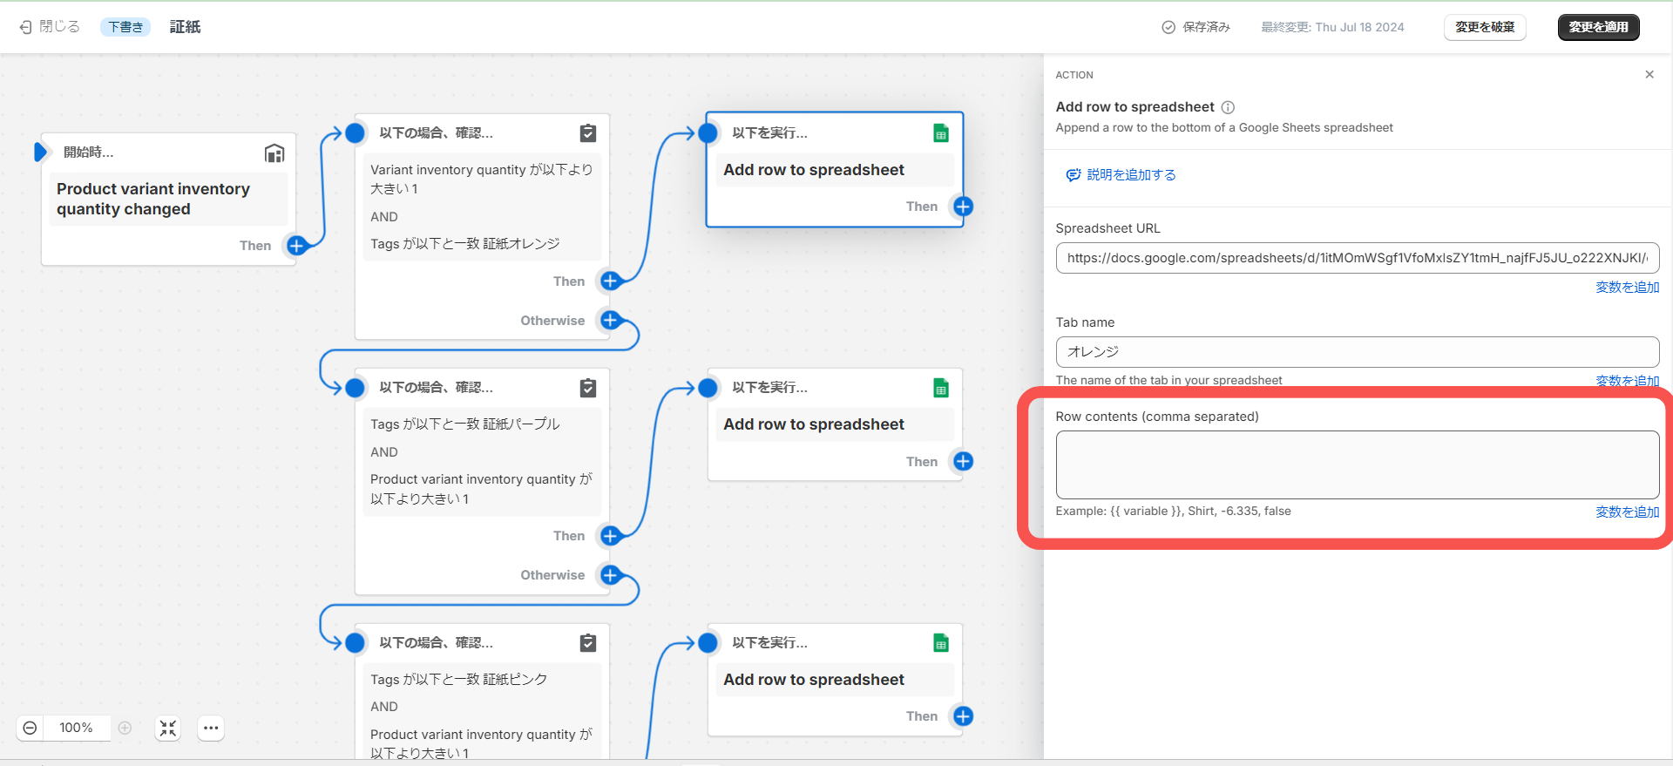1673x766 pixels.
Task: Open the three-dots more options menu
Action: (211, 728)
